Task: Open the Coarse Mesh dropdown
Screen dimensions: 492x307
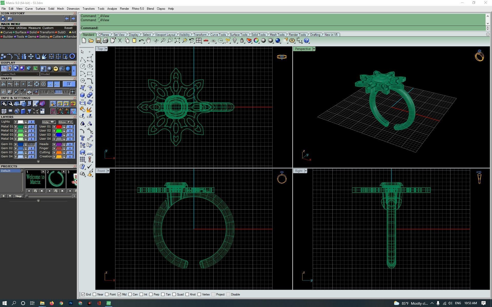Action: click(x=20, y=74)
